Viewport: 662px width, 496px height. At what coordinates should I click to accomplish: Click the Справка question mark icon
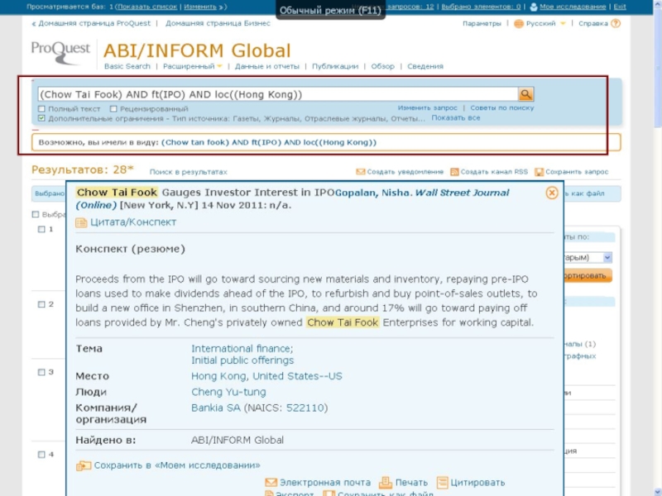[616, 23]
